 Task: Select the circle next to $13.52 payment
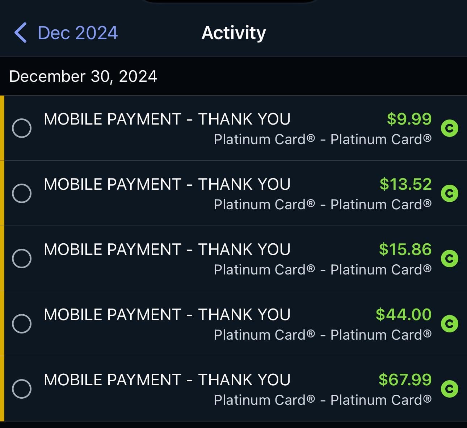pos(22,193)
